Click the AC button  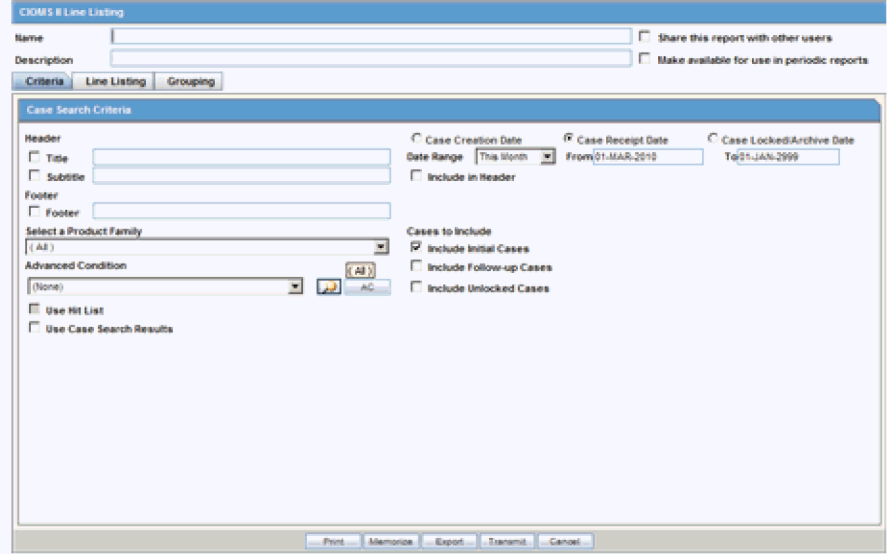(367, 287)
